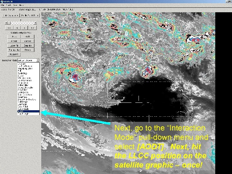Select Symbology from the mode list
This screenshot has width=232, height=174.
coord(28,73)
